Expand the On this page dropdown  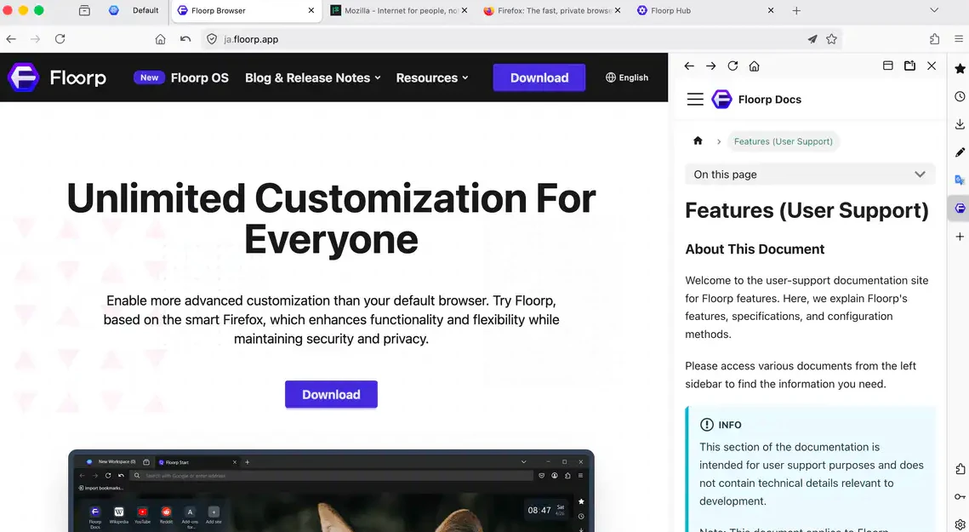pyautogui.click(x=810, y=174)
